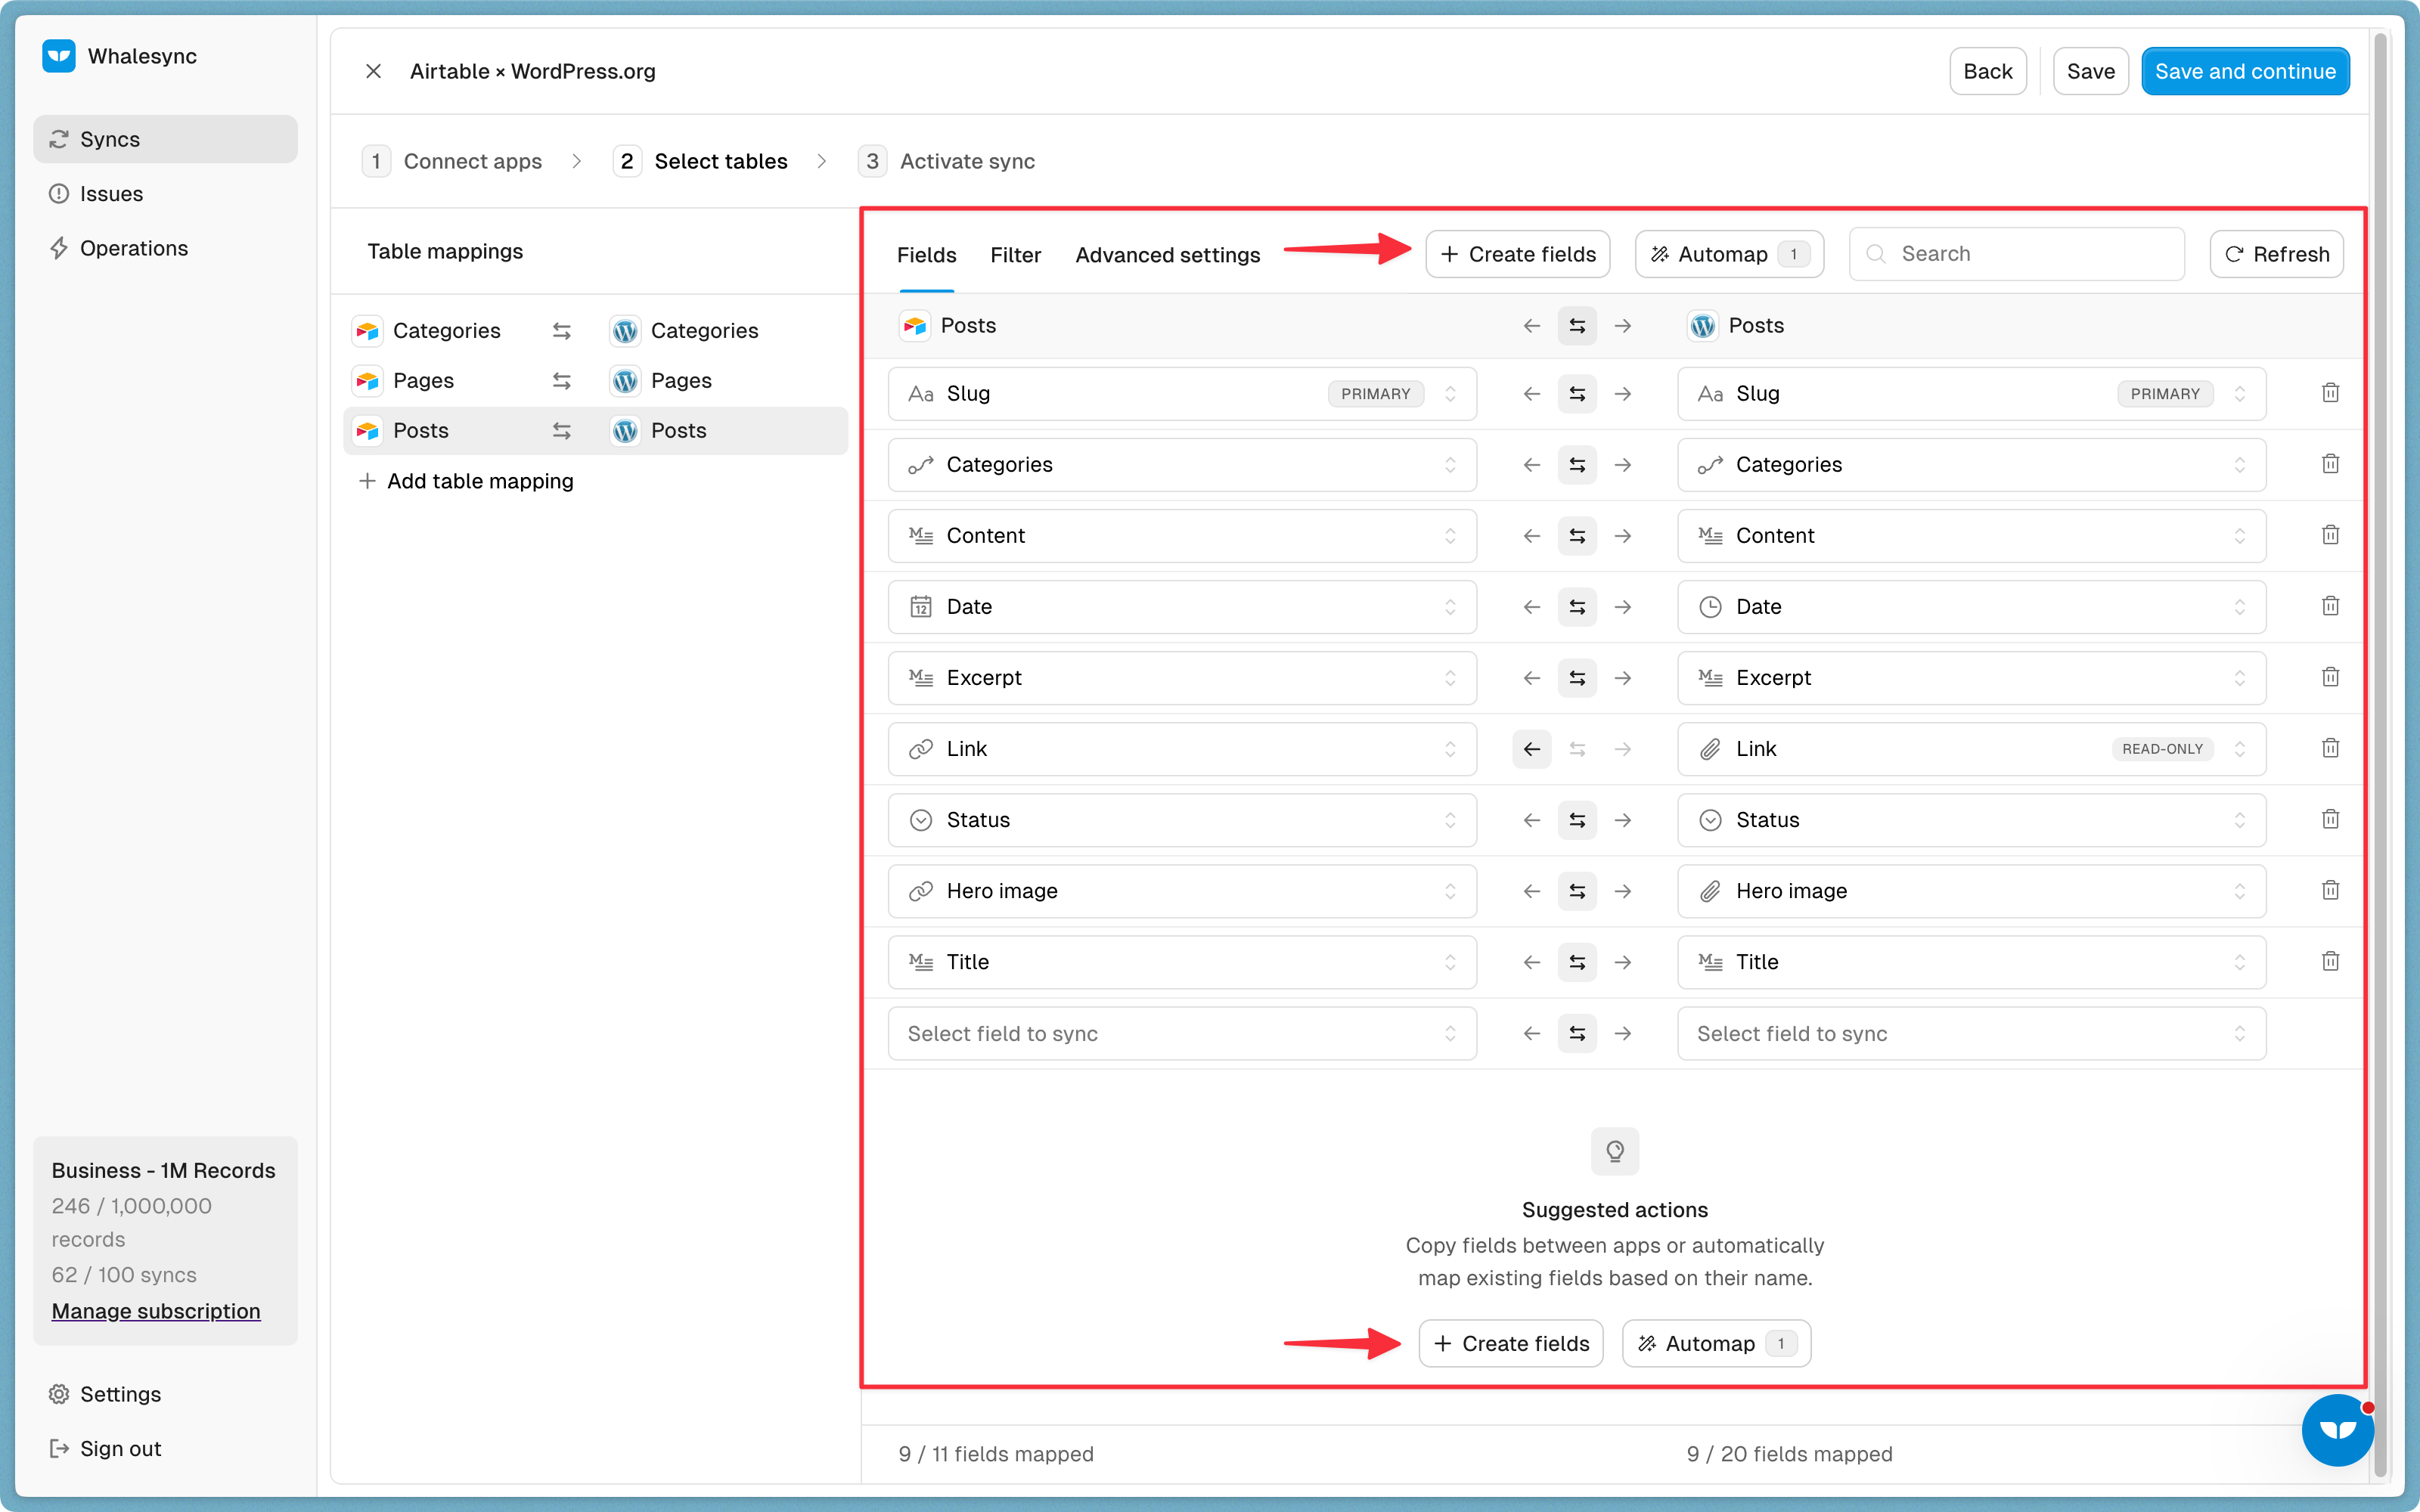This screenshot has height=1512, width=2420.
Task: Open the WordPress Hero image field dropdown
Action: coord(1971,891)
